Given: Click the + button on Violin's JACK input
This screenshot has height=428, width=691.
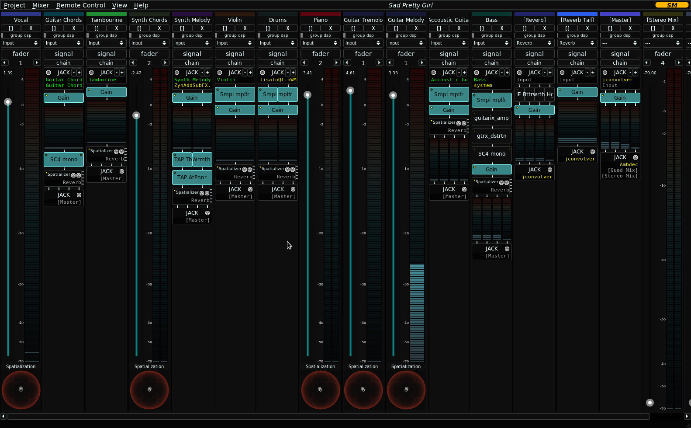Looking at the screenshot, I should (x=250, y=73).
